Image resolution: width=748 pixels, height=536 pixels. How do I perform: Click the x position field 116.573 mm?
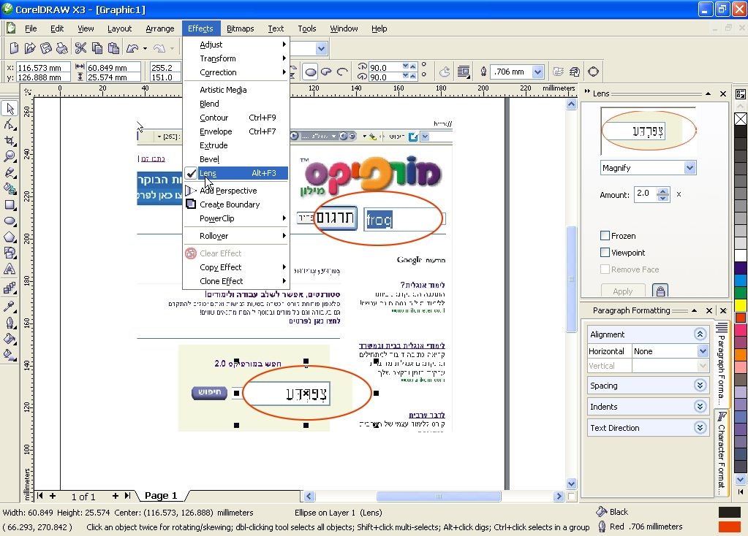(x=43, y=68)
